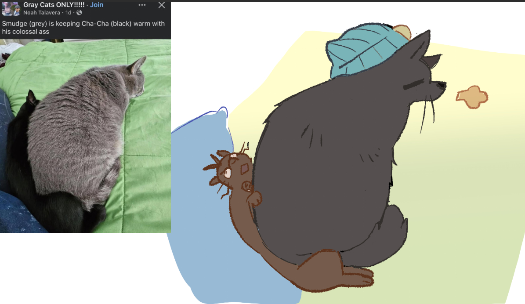This screenshot has height=304, width=525.
Task: Click the group profile avatar picture
Action: coord(10,9)
